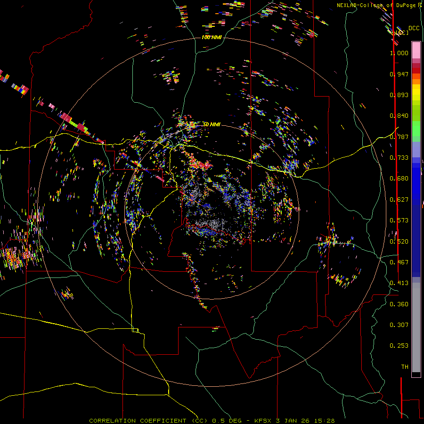
Task: Click the red segment of the color bar
Action: (x=416, y=71)
